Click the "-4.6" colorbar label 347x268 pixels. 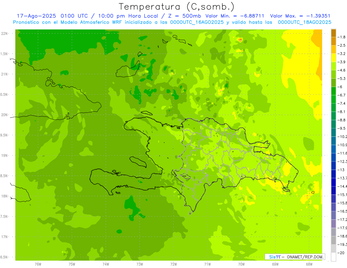342,70
